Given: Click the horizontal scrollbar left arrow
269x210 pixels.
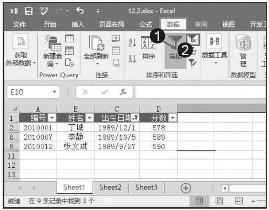Looking at the screenshot, I should click(225, 188).
